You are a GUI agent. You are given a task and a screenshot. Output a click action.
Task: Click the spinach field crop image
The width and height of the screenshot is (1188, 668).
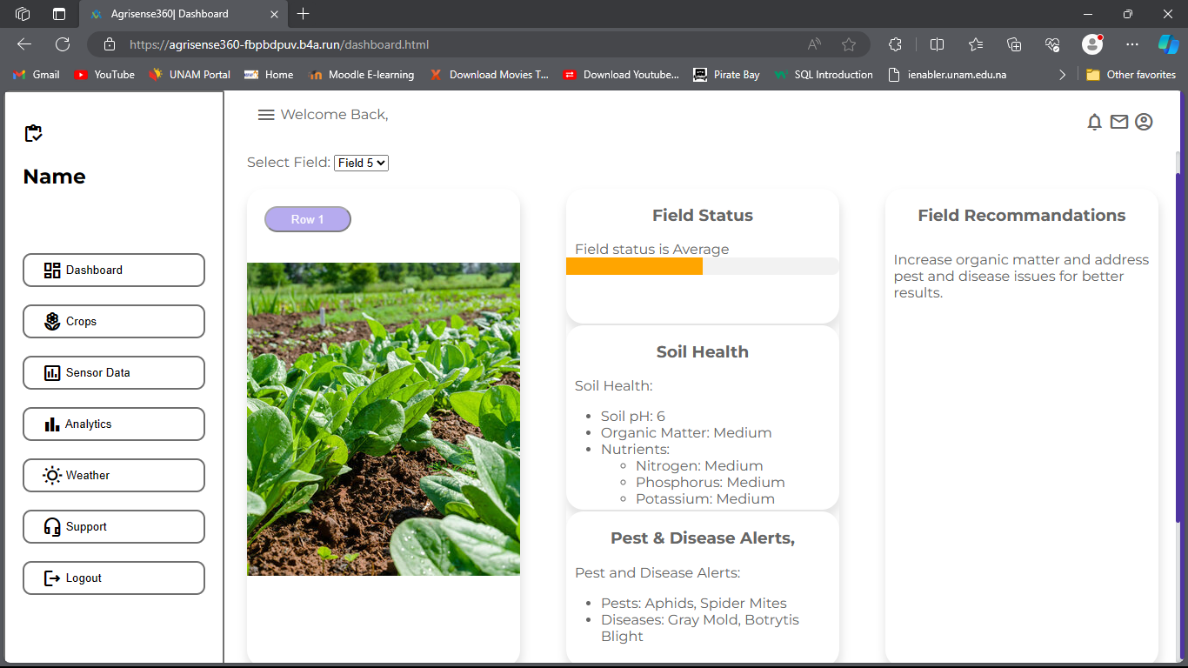384,419
